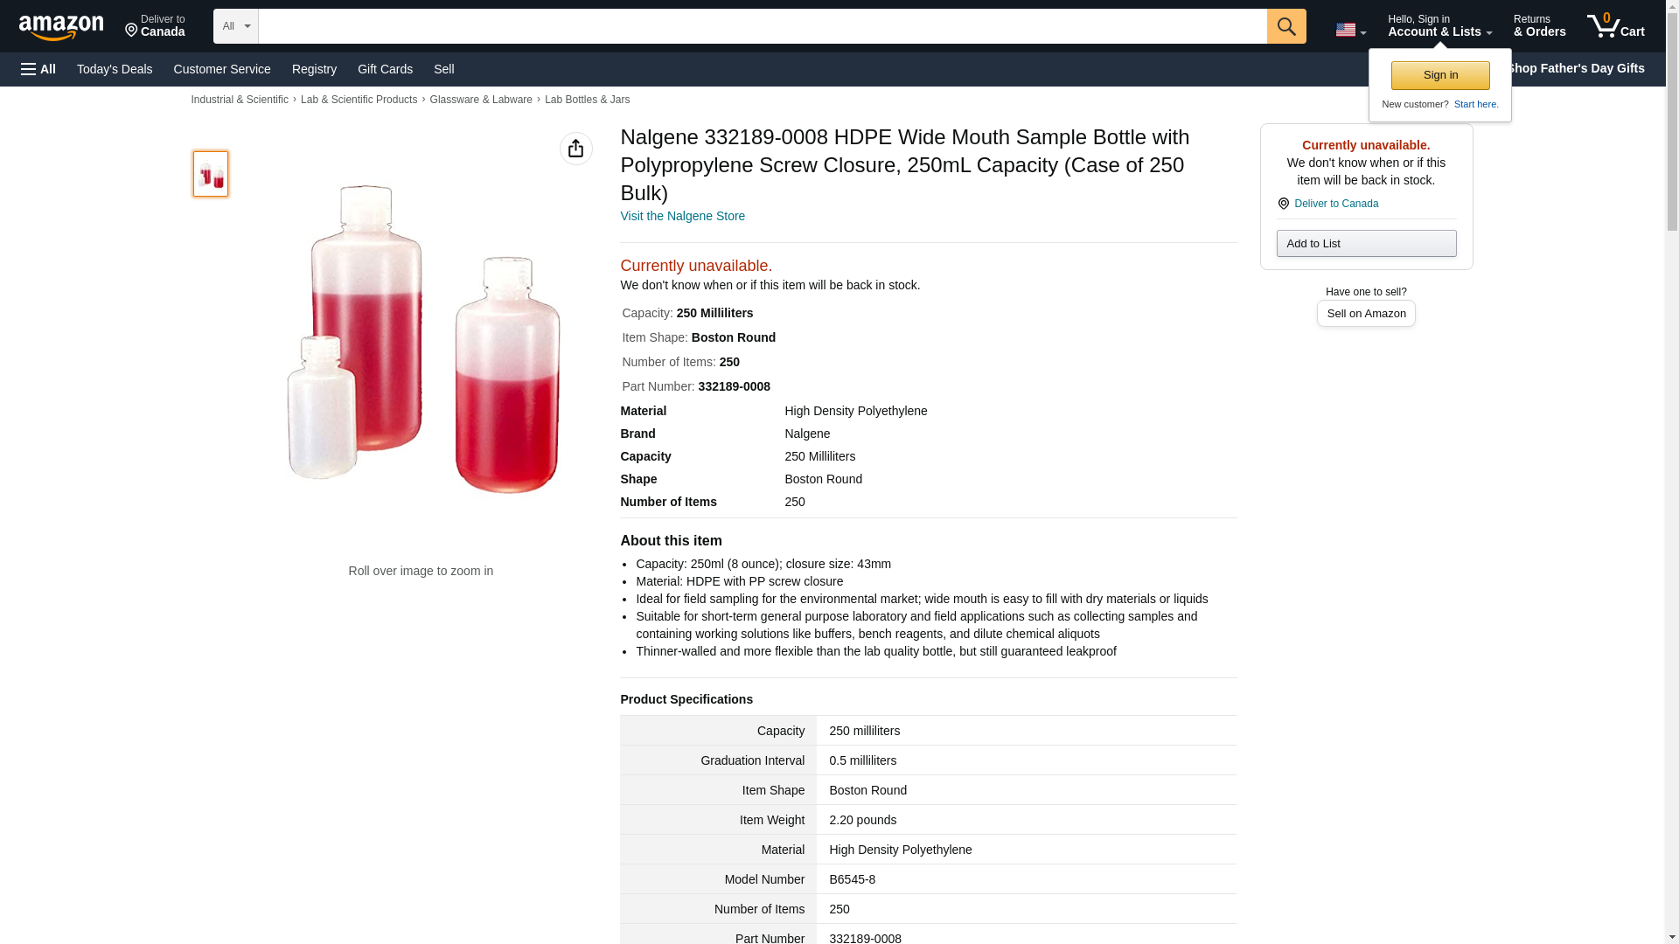The width and height of the screenshot is (1679, 944).
Task: Click the Sell on Amazon button
Action: [x=1365, y=313]
